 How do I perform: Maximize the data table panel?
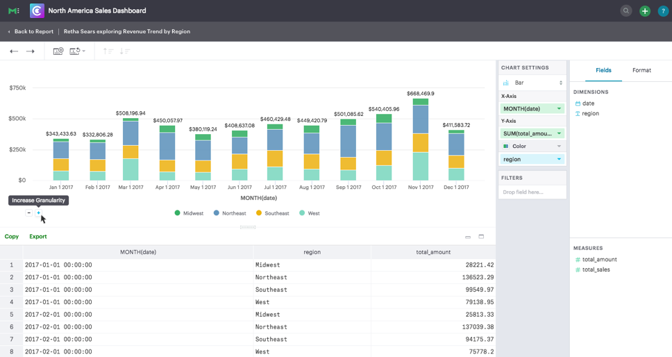pos(481,237)
